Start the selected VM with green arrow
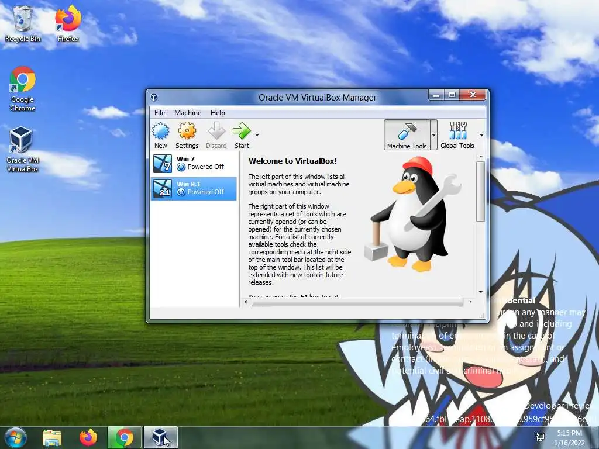Screen dimensions: 599x449 [242, 131]
